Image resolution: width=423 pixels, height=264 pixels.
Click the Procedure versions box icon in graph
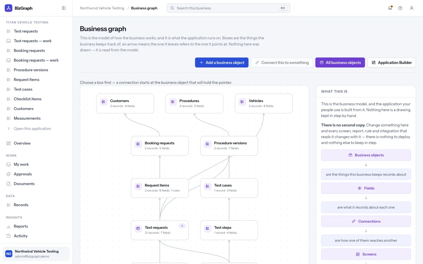207,144
